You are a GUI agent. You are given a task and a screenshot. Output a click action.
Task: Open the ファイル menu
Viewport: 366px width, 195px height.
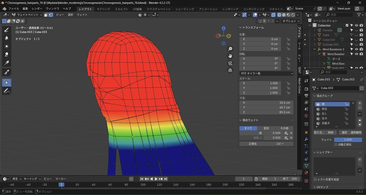click(x=14, y=9)
